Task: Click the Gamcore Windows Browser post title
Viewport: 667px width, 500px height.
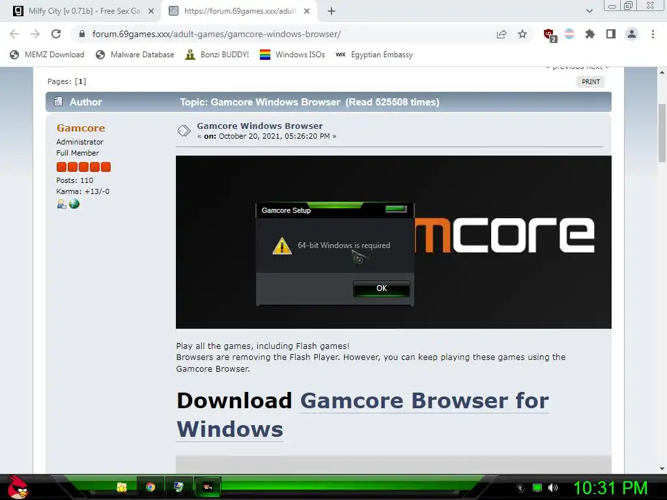Action: 259,126
